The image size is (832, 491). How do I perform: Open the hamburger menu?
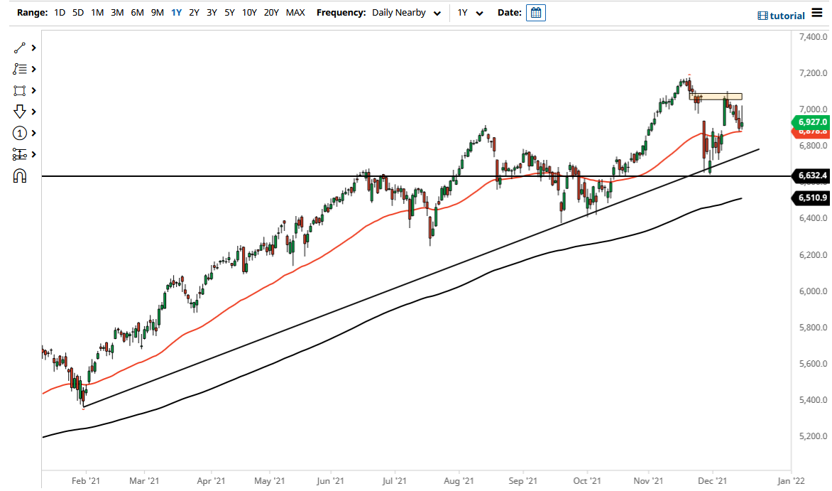pos(816,12)
